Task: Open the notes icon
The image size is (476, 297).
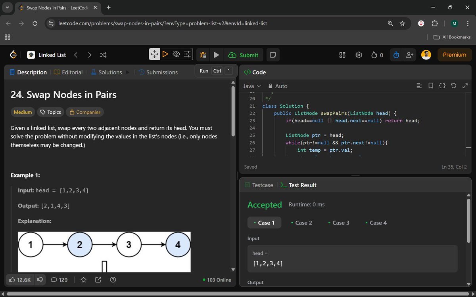Action: tap(273, 55)
